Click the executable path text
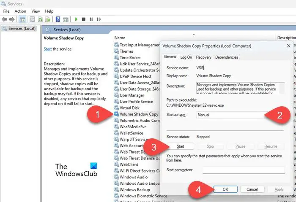The image size is (296, 202). (x=195, y=105)
